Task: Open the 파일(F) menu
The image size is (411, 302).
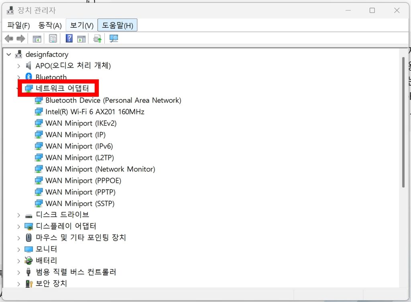Action: [18, 25]
